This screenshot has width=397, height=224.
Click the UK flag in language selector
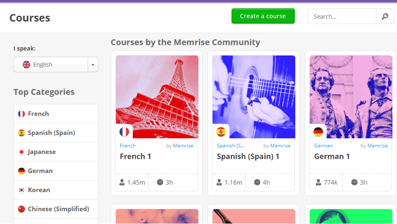point(26,64)
